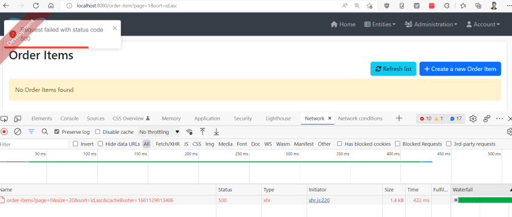The height and width of the screenshot is (217, 512).
Task: Open the DevTools feedback people icon
Action: (487, 119)
